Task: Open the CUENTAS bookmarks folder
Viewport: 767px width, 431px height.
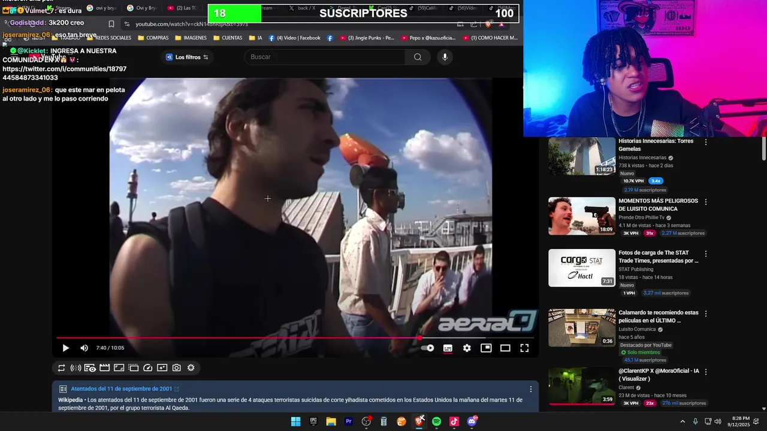Action: point(228,38)
